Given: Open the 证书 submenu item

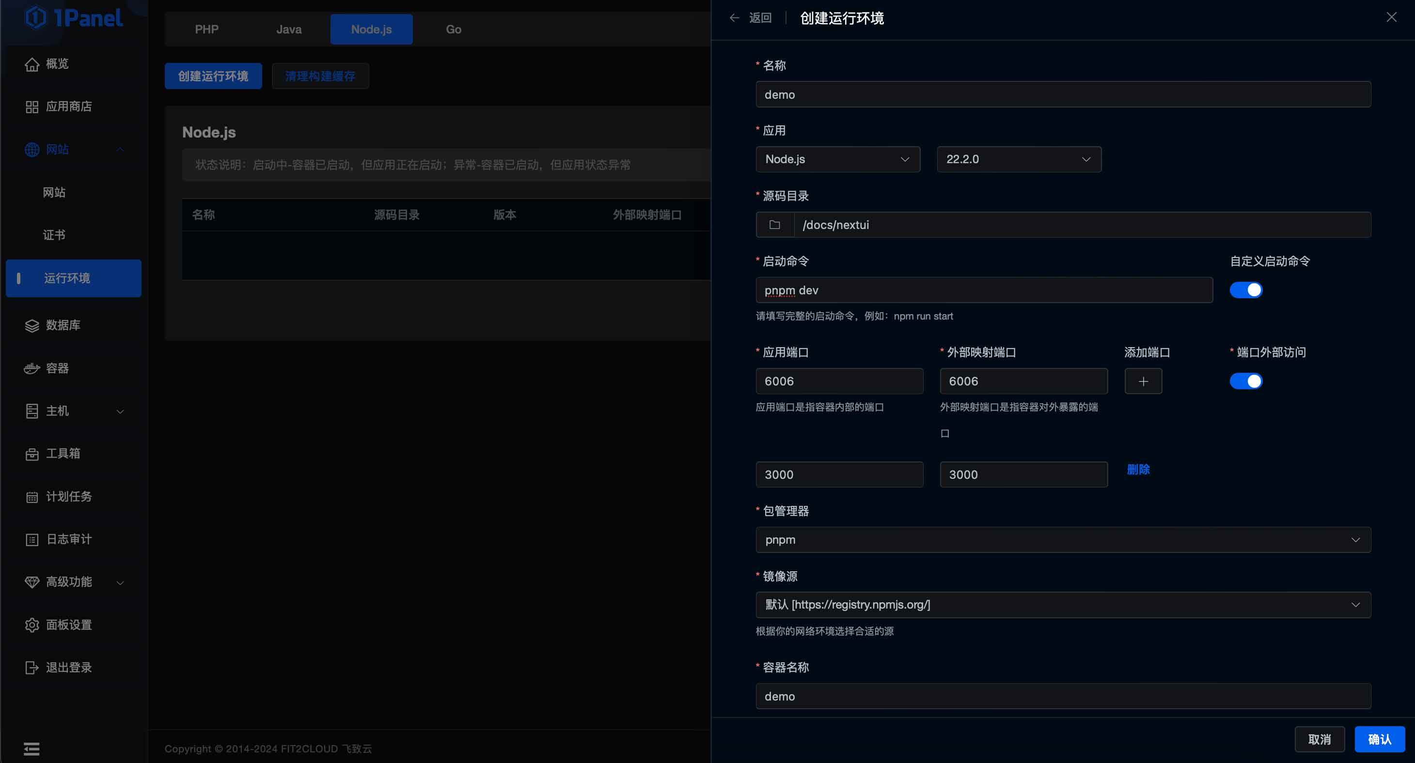Looking at the screenshot, I should pos(54,235).
